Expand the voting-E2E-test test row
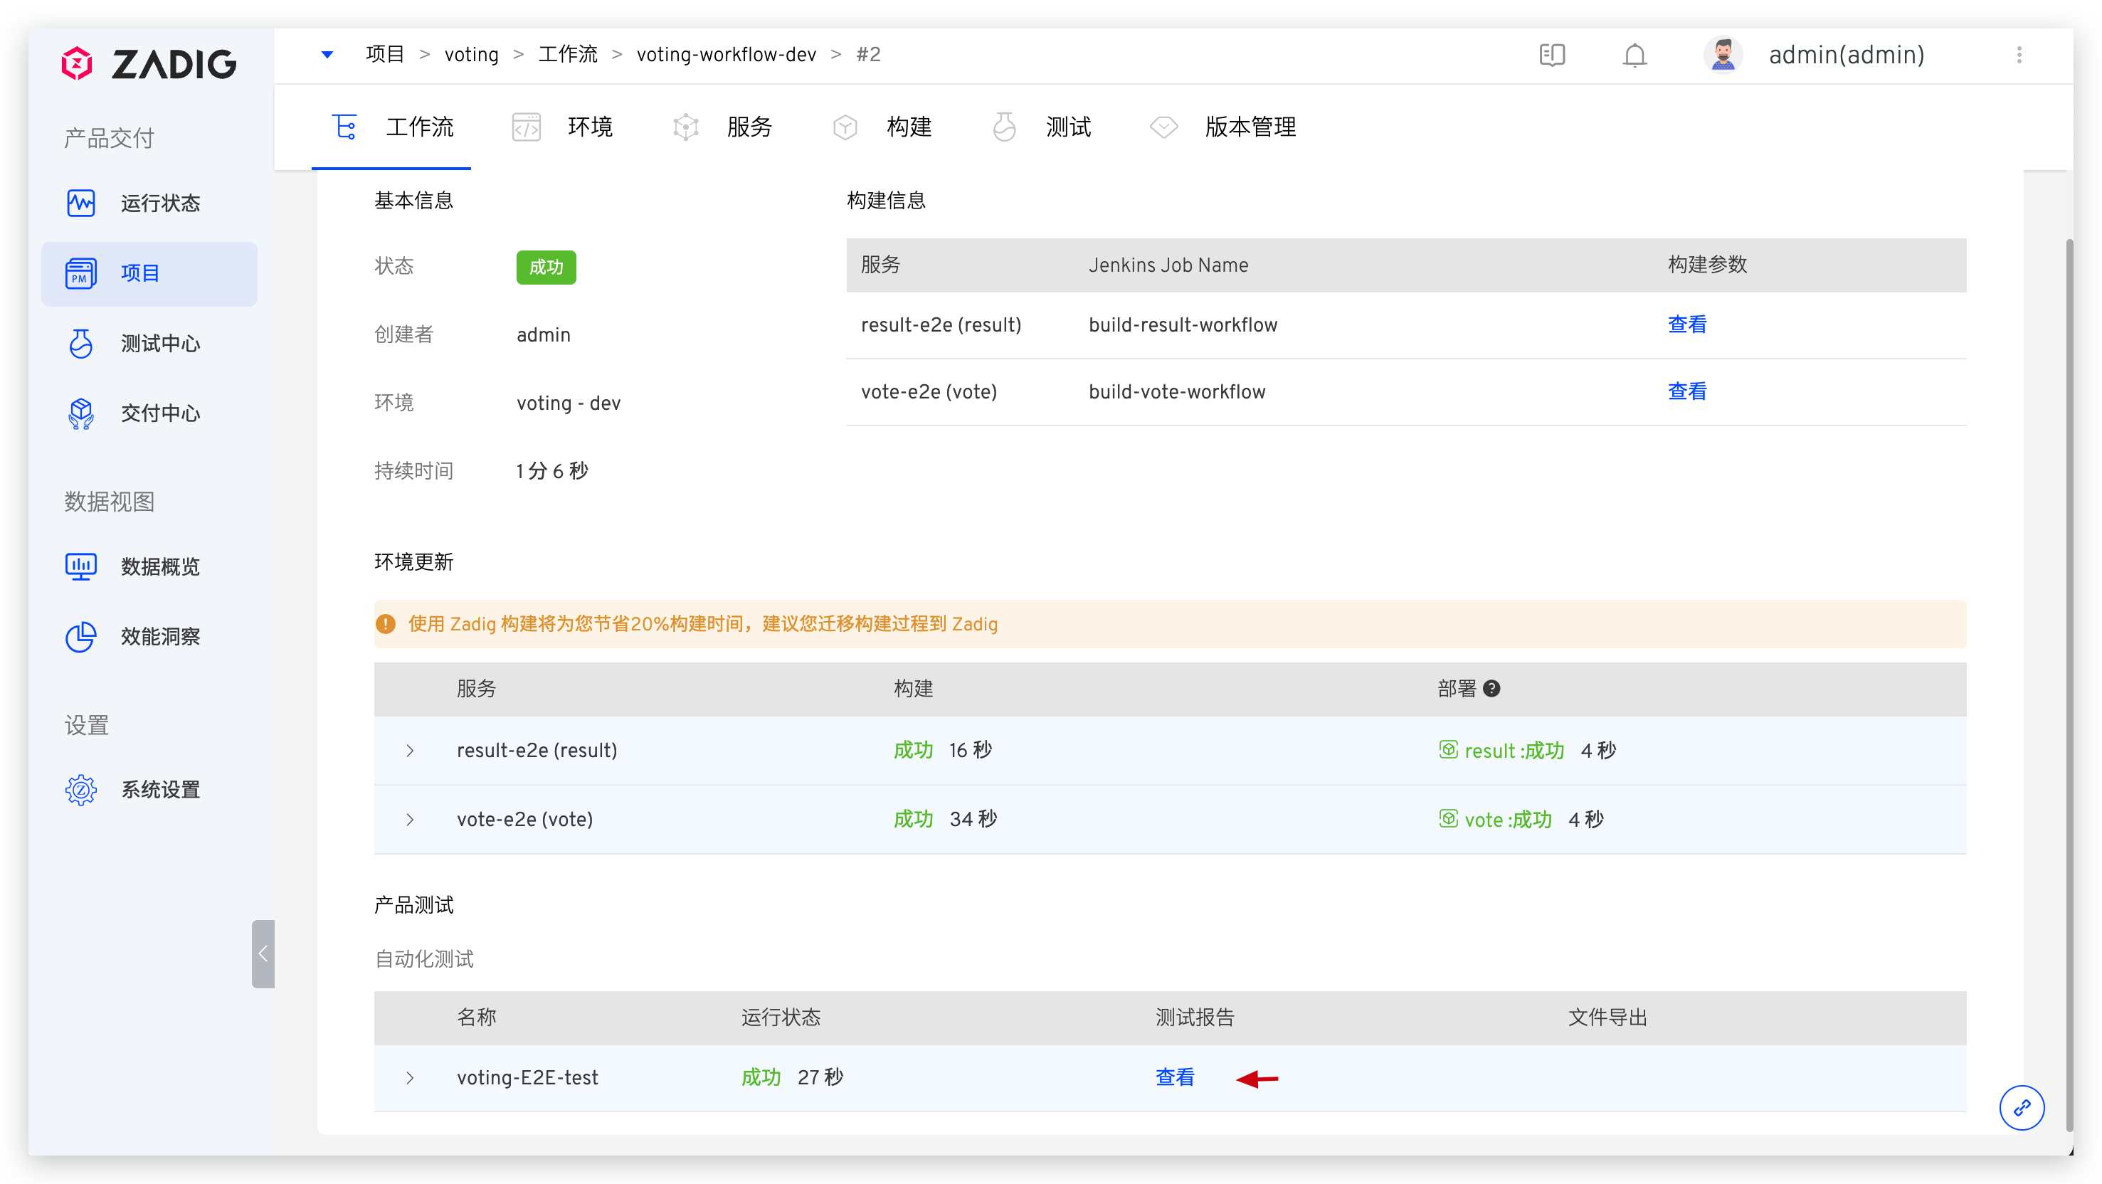The width and height of the screenshot is (2102, 1184). click(410, 1078)
